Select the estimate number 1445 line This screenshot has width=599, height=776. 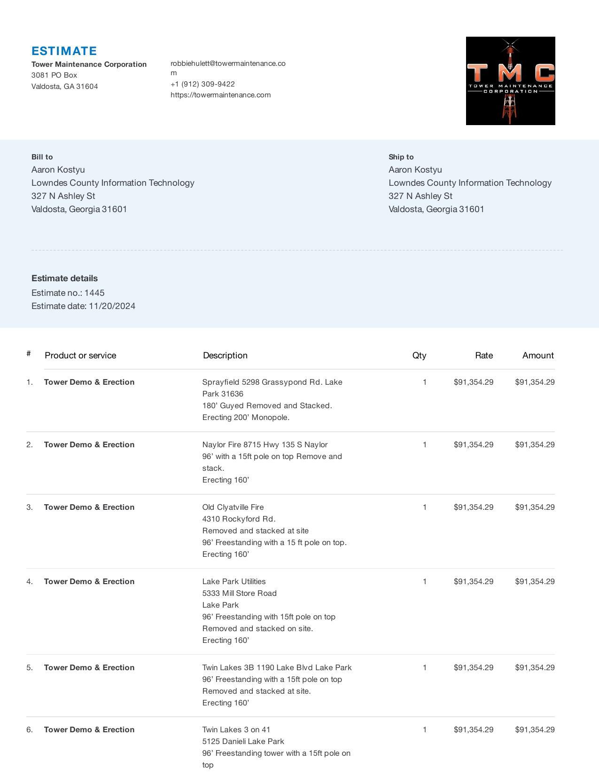tap(68, 293)
